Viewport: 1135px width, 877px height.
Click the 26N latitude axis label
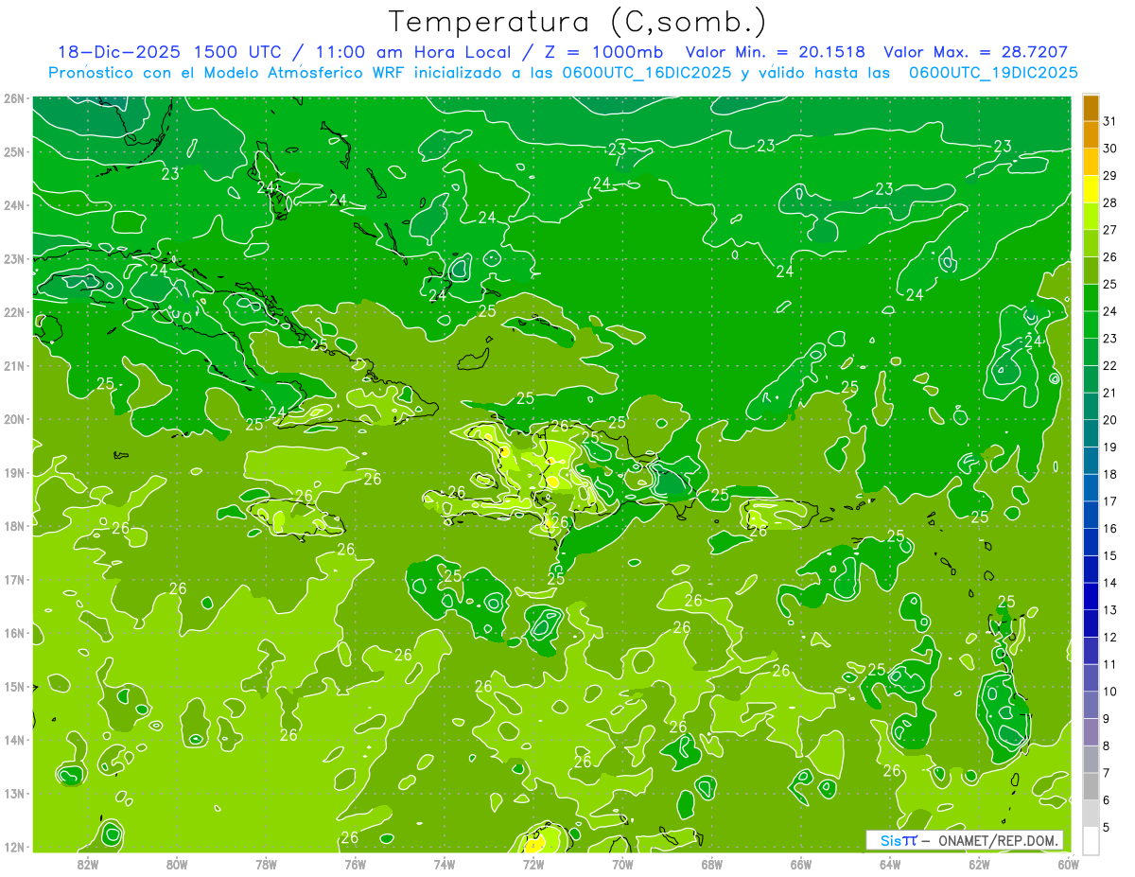(13, 98)
